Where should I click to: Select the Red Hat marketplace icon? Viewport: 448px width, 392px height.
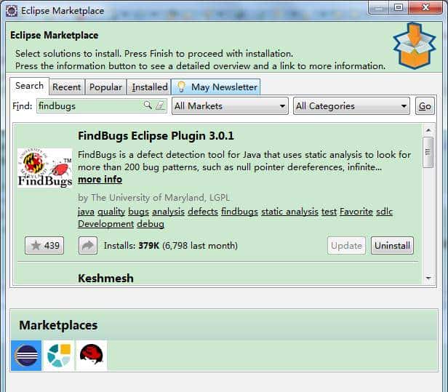click(x=92, y=356)
